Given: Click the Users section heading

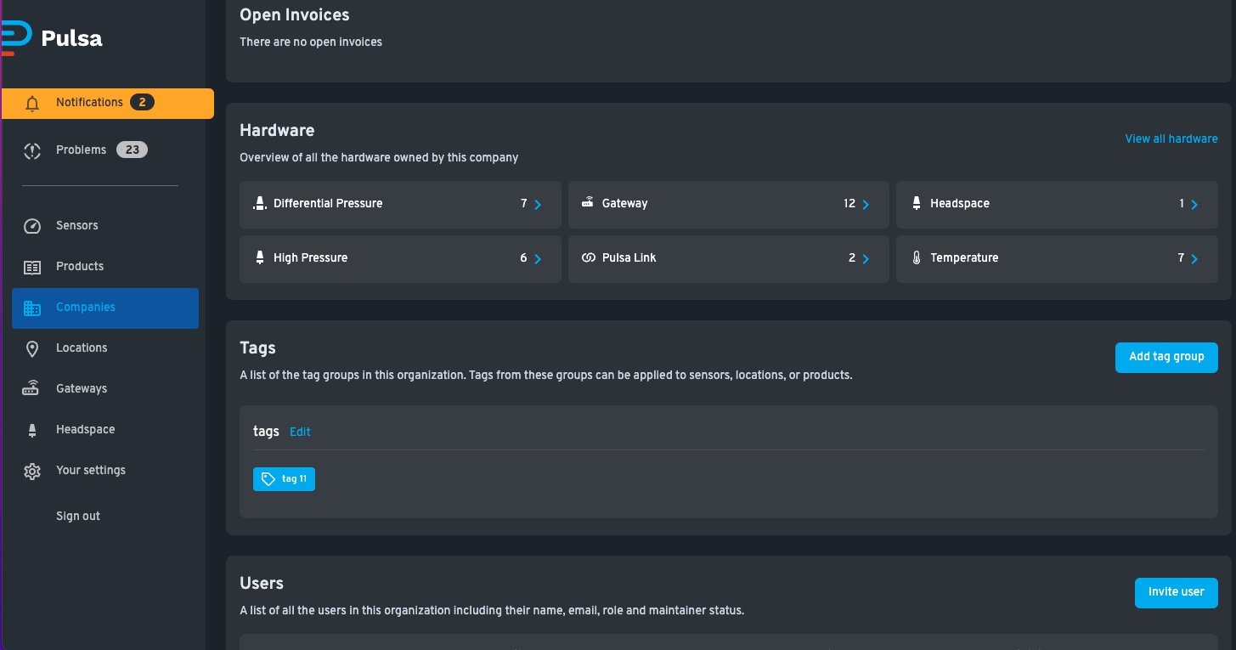Looking at the screenshot, I should (262, 583).
